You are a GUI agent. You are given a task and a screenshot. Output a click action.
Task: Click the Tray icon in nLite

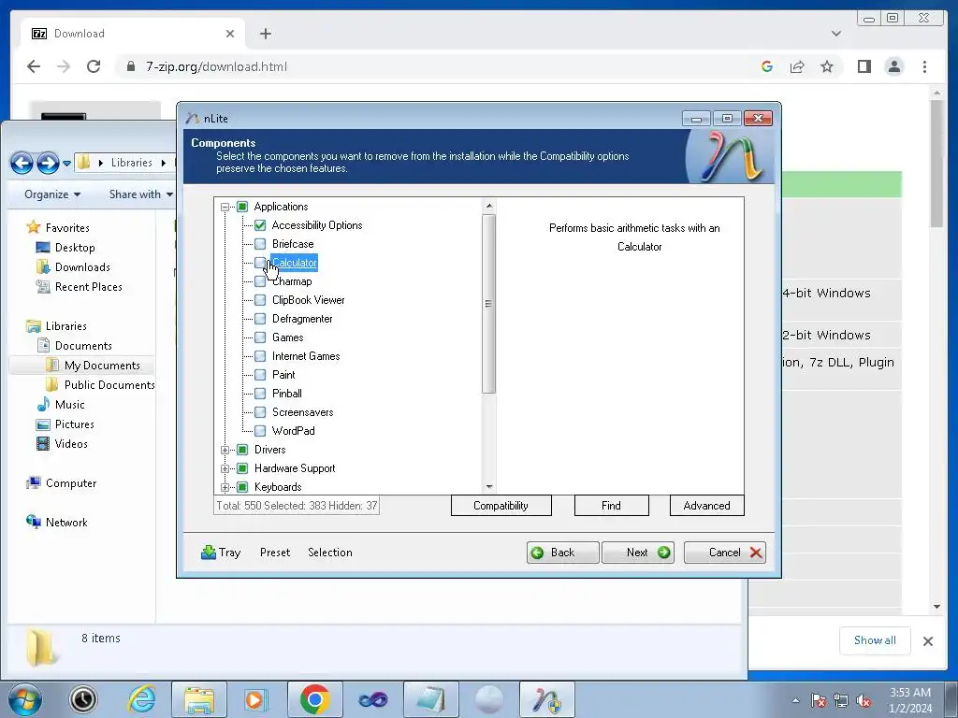pyautogui.click(x=209, y=553)
